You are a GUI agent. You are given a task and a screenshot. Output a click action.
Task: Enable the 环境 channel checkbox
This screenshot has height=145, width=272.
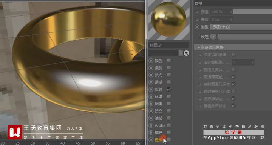point(169,96)
